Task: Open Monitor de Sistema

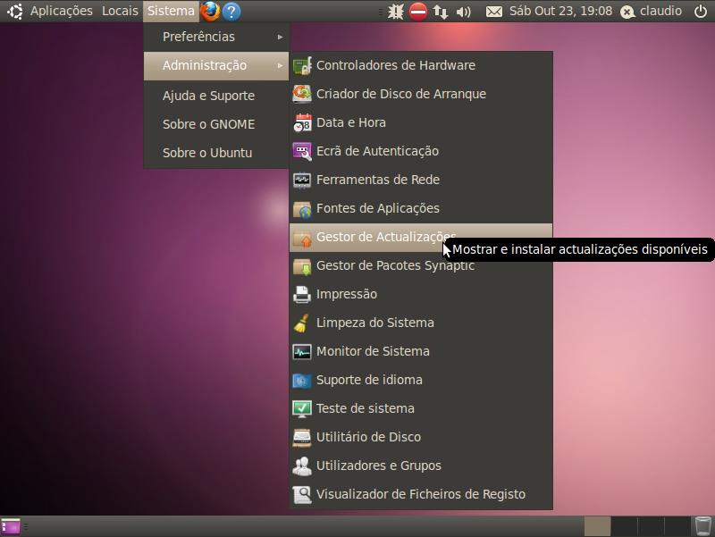Action: 373,351
